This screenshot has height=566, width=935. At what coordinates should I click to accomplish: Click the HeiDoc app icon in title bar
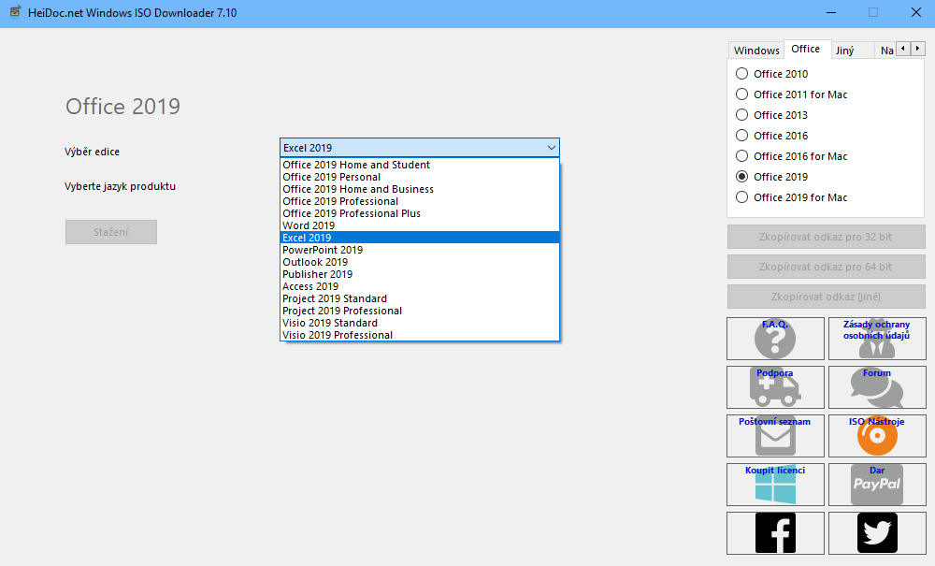click(15, 12)
